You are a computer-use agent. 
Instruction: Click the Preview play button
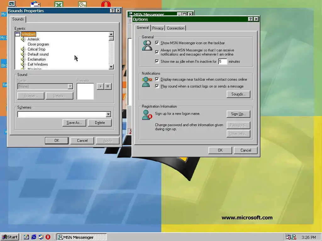click(x=100, y=86)
